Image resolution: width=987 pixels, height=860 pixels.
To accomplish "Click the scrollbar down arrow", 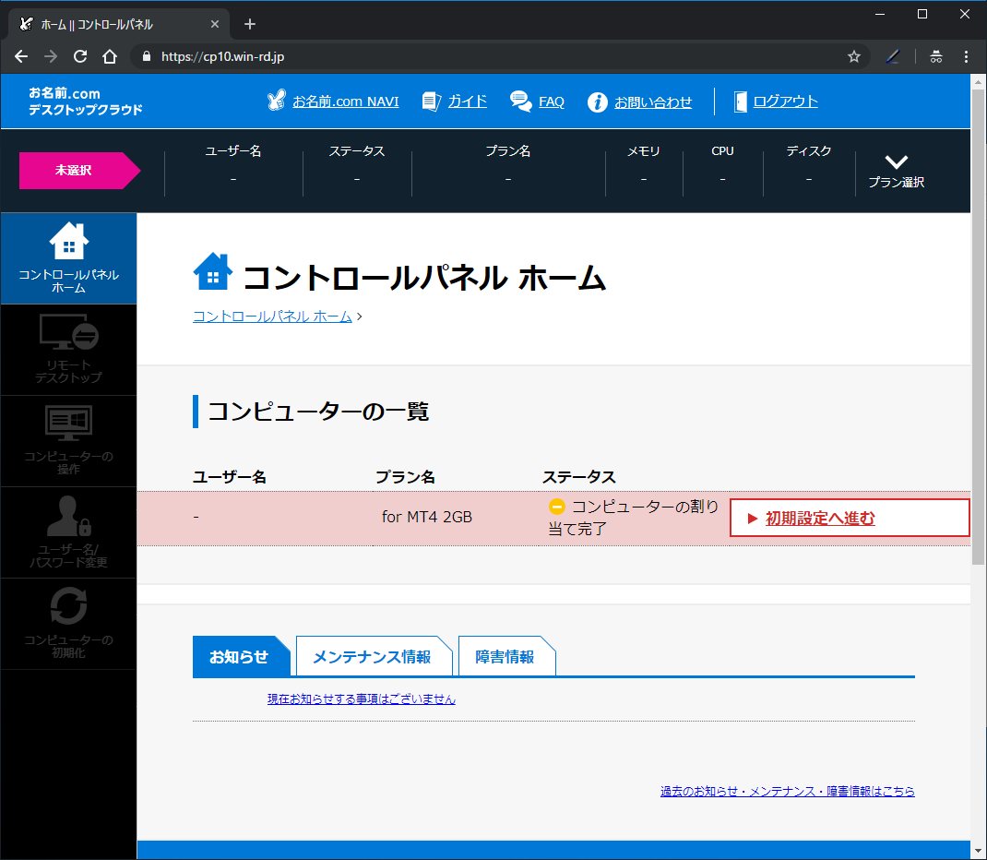I will (x=978, y=852).
